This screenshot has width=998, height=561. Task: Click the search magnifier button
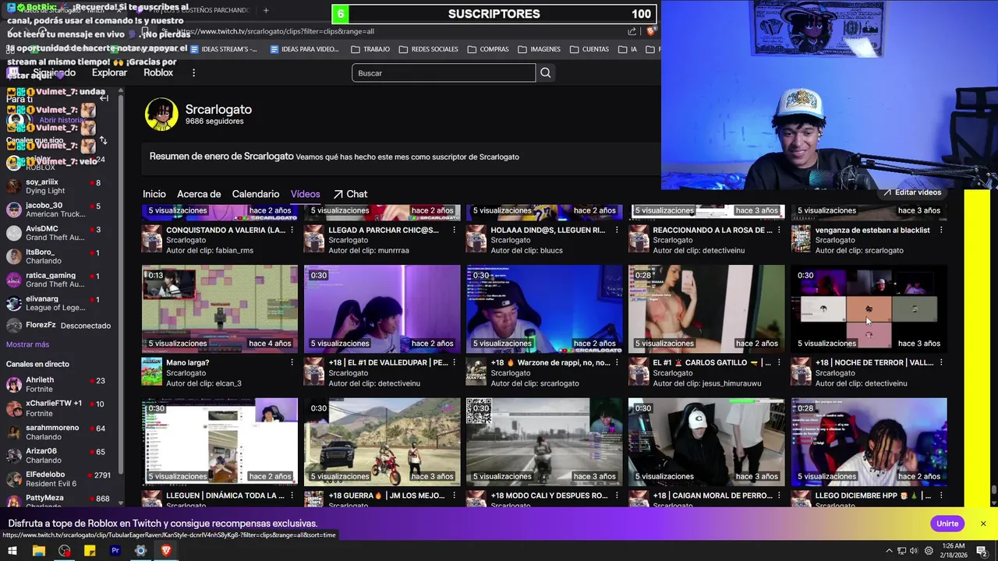pos(546,73)
